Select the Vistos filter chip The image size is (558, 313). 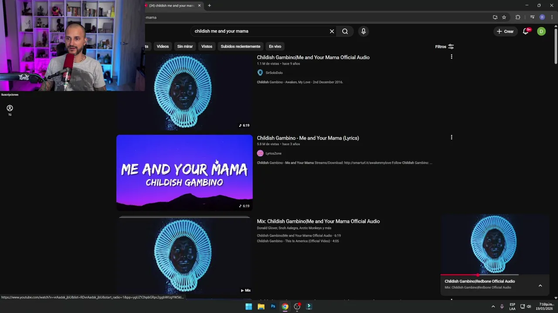tap(207, 47)
